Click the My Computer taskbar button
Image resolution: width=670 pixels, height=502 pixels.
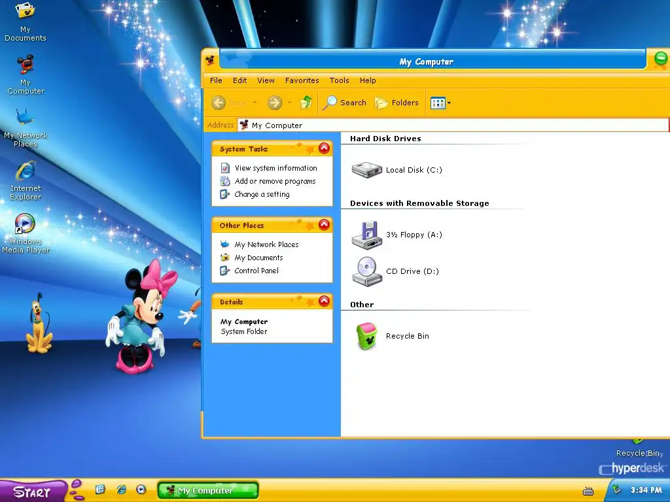208,490
